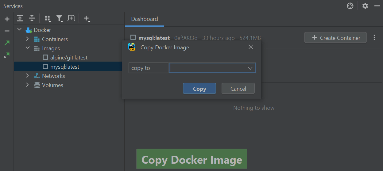383x171 pixels.
Task: Toggle the mysql:latest checkbox in Dashboard
Action: pyautogui.click(x=133, y=37)
